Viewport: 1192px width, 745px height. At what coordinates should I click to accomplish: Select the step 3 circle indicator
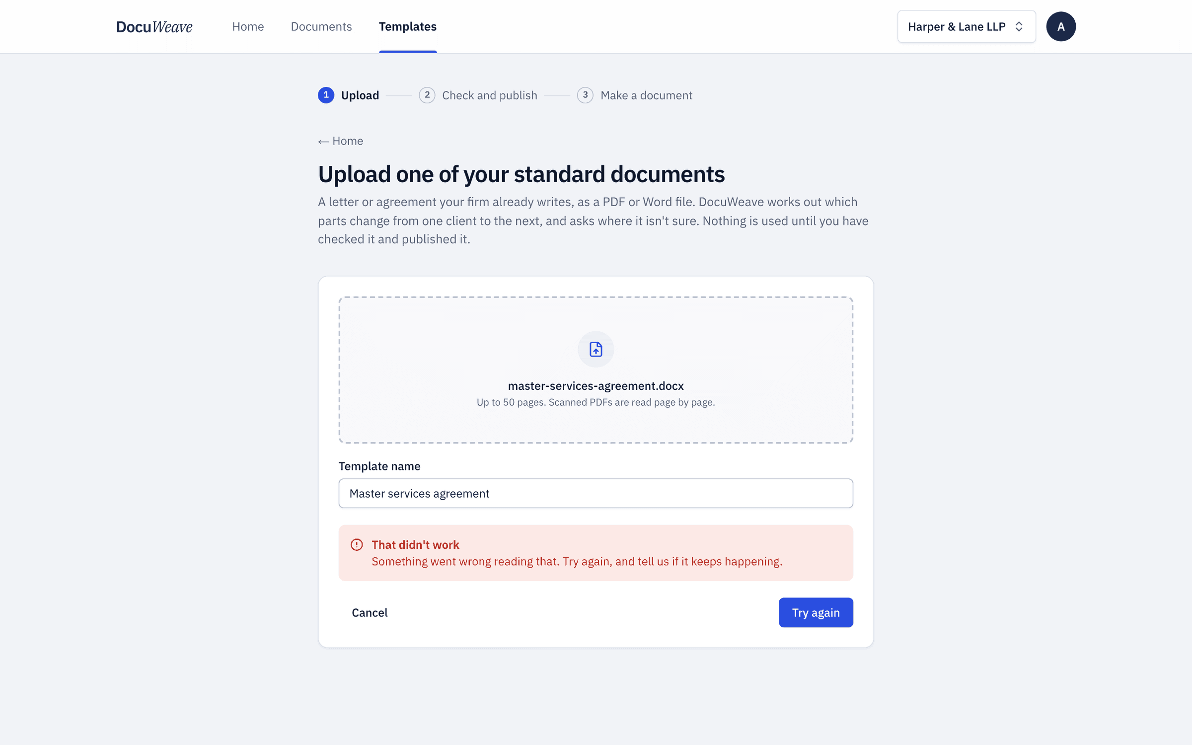(x=585, y=95)
